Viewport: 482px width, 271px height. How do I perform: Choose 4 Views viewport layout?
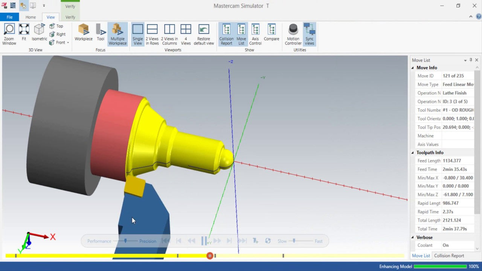[186, 34]
